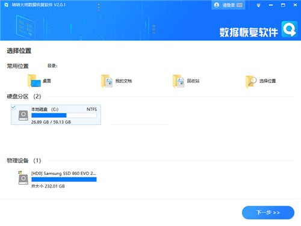Open the Recycle Bin (回收站) icon

(178, 81)
